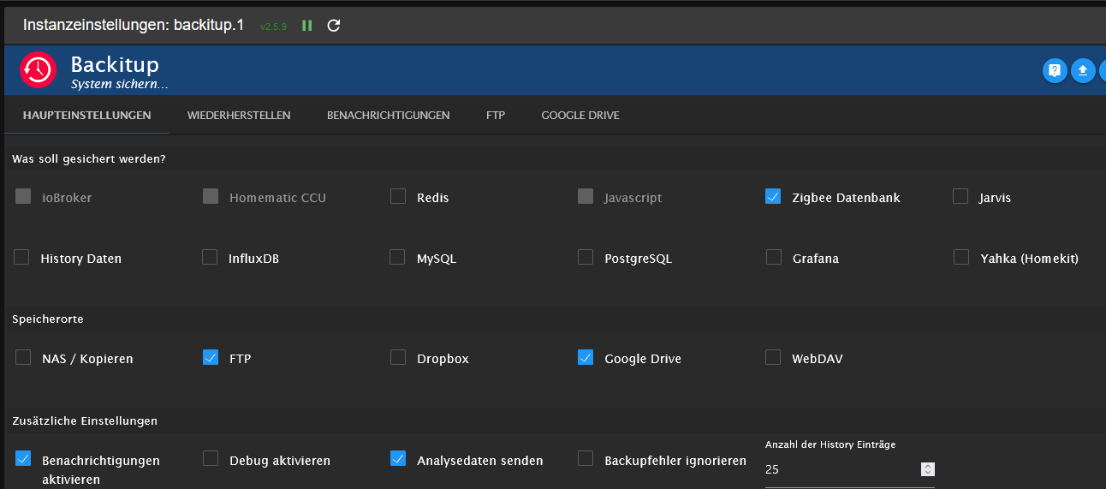
Task: Open the help question-mark button
Action: click(1055, 70)
